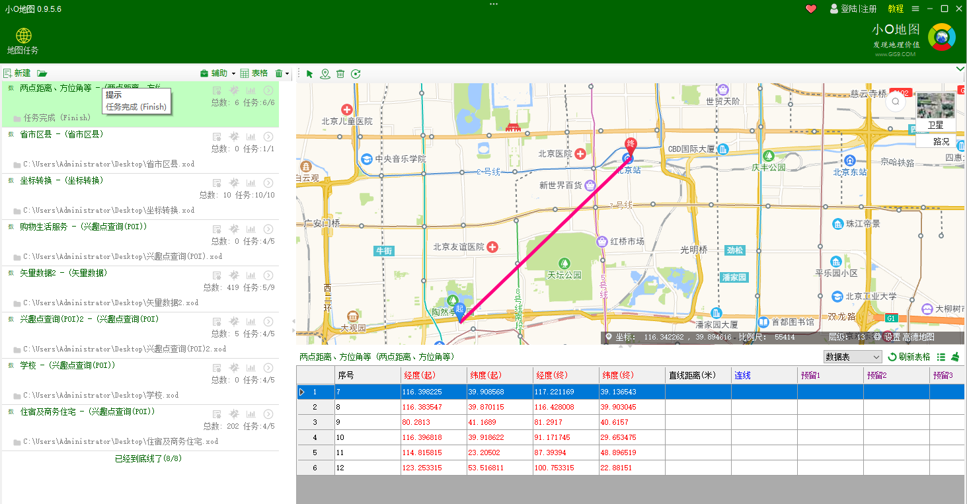Click the map toolbar trash icon
Viewport: 967px width, 504px height.
click(340, 74)
